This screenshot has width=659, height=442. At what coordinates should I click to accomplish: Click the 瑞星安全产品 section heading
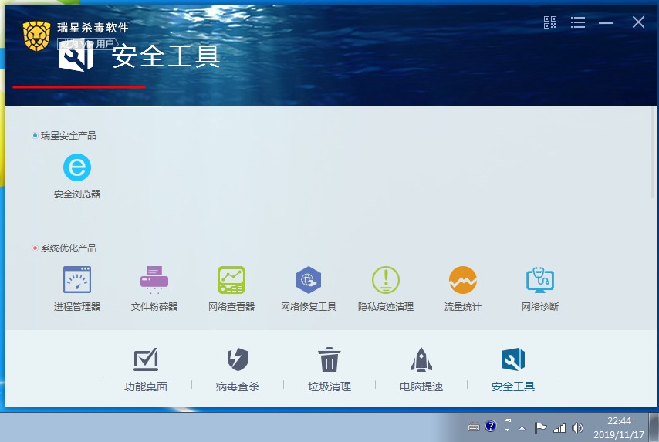pos(69,135)
